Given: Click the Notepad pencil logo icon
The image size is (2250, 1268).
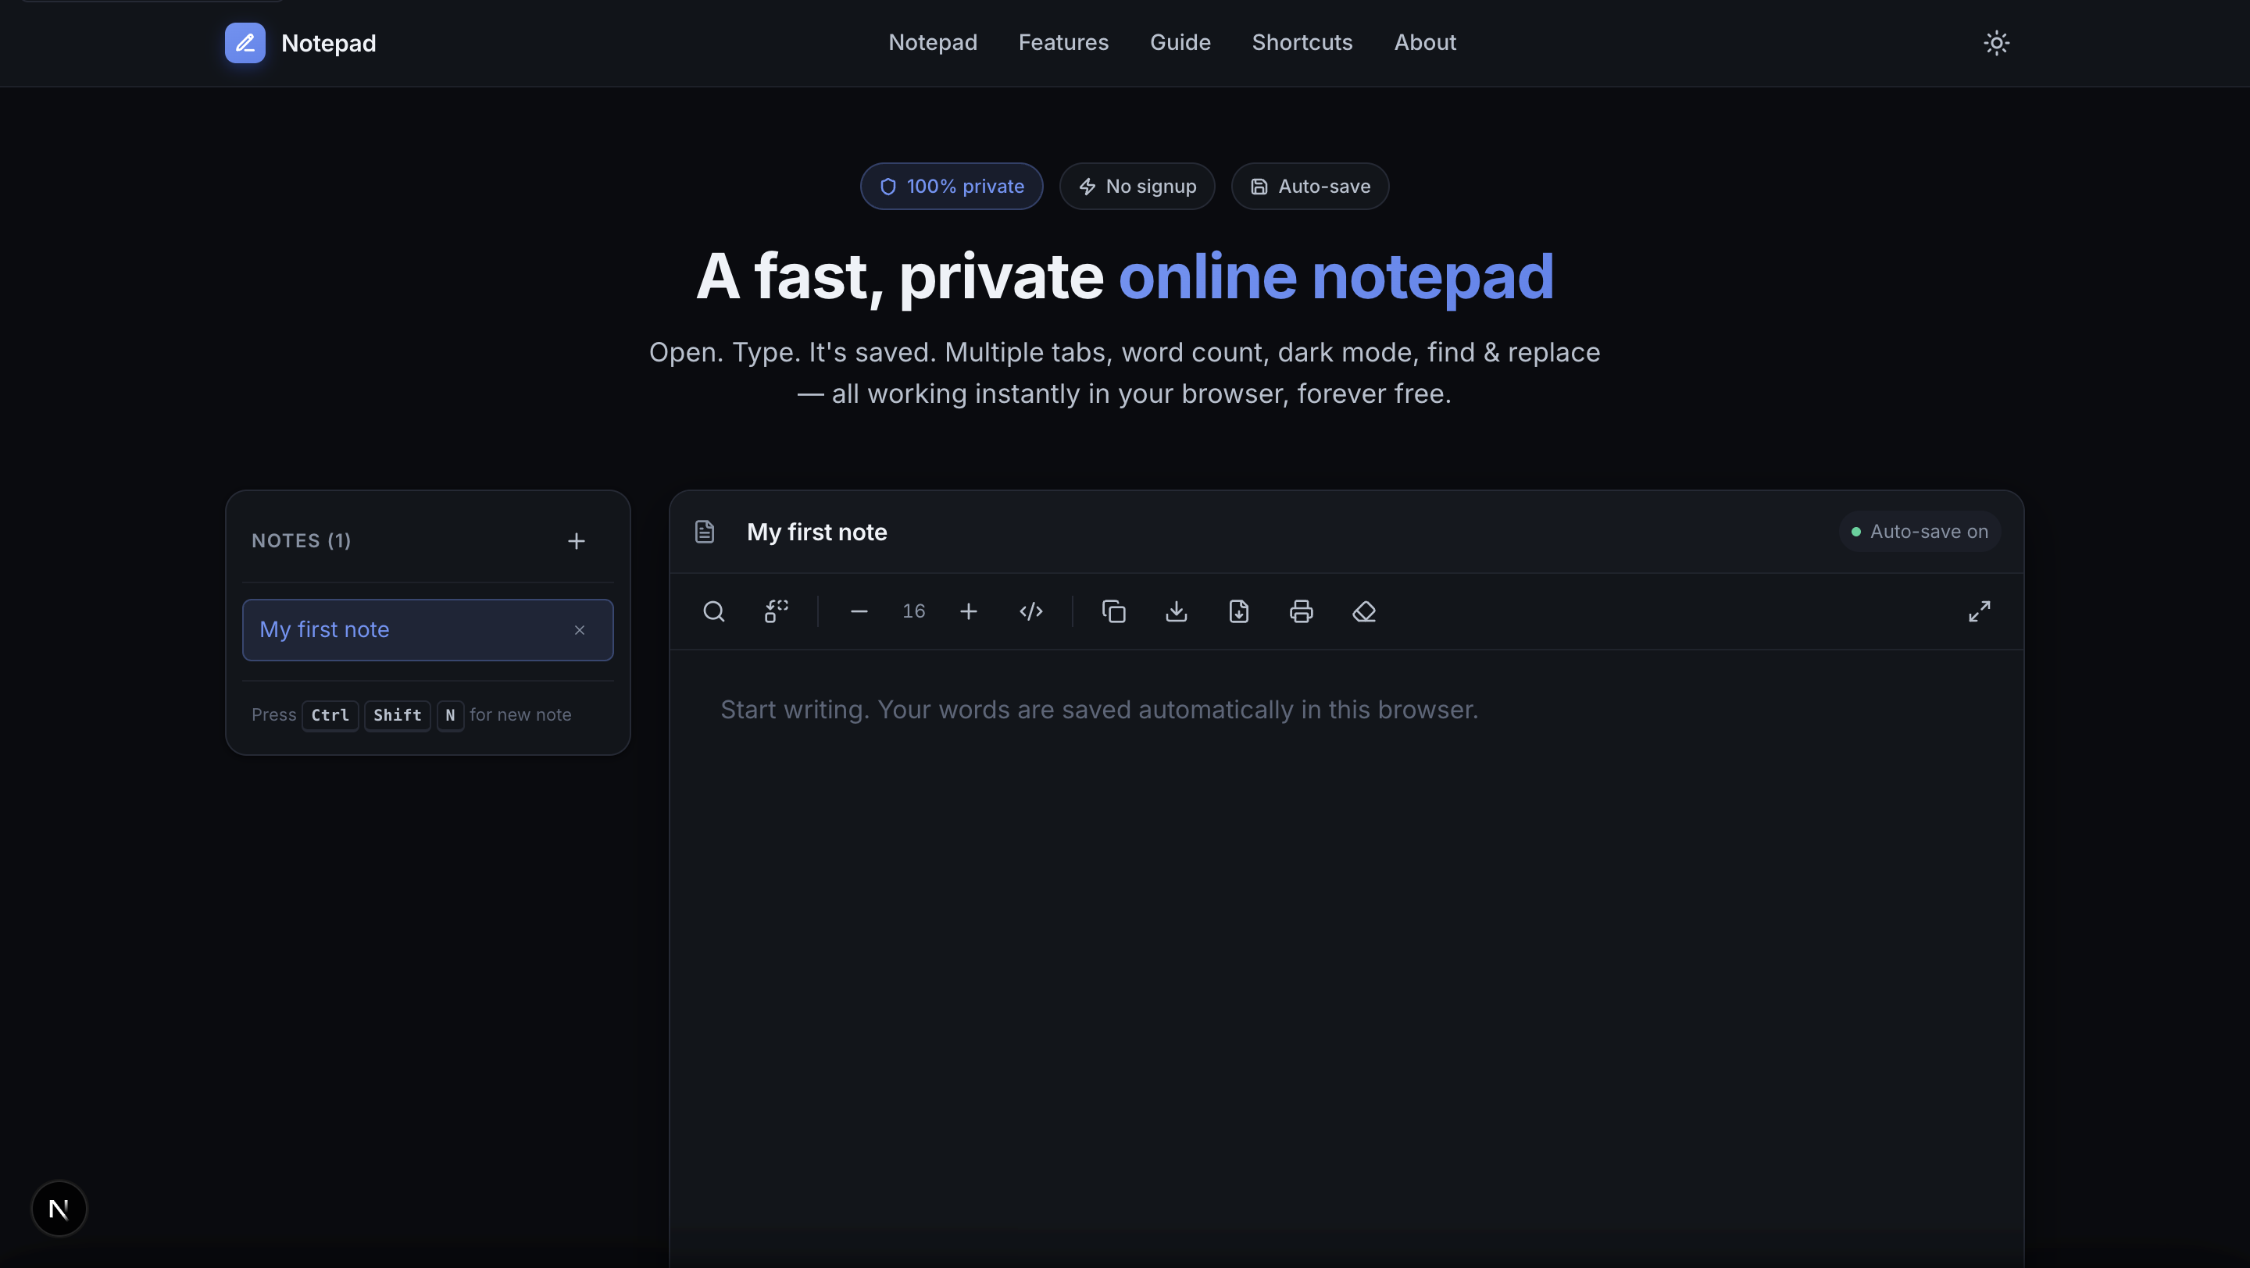Looking at the screenshot, I should point(245,43).
